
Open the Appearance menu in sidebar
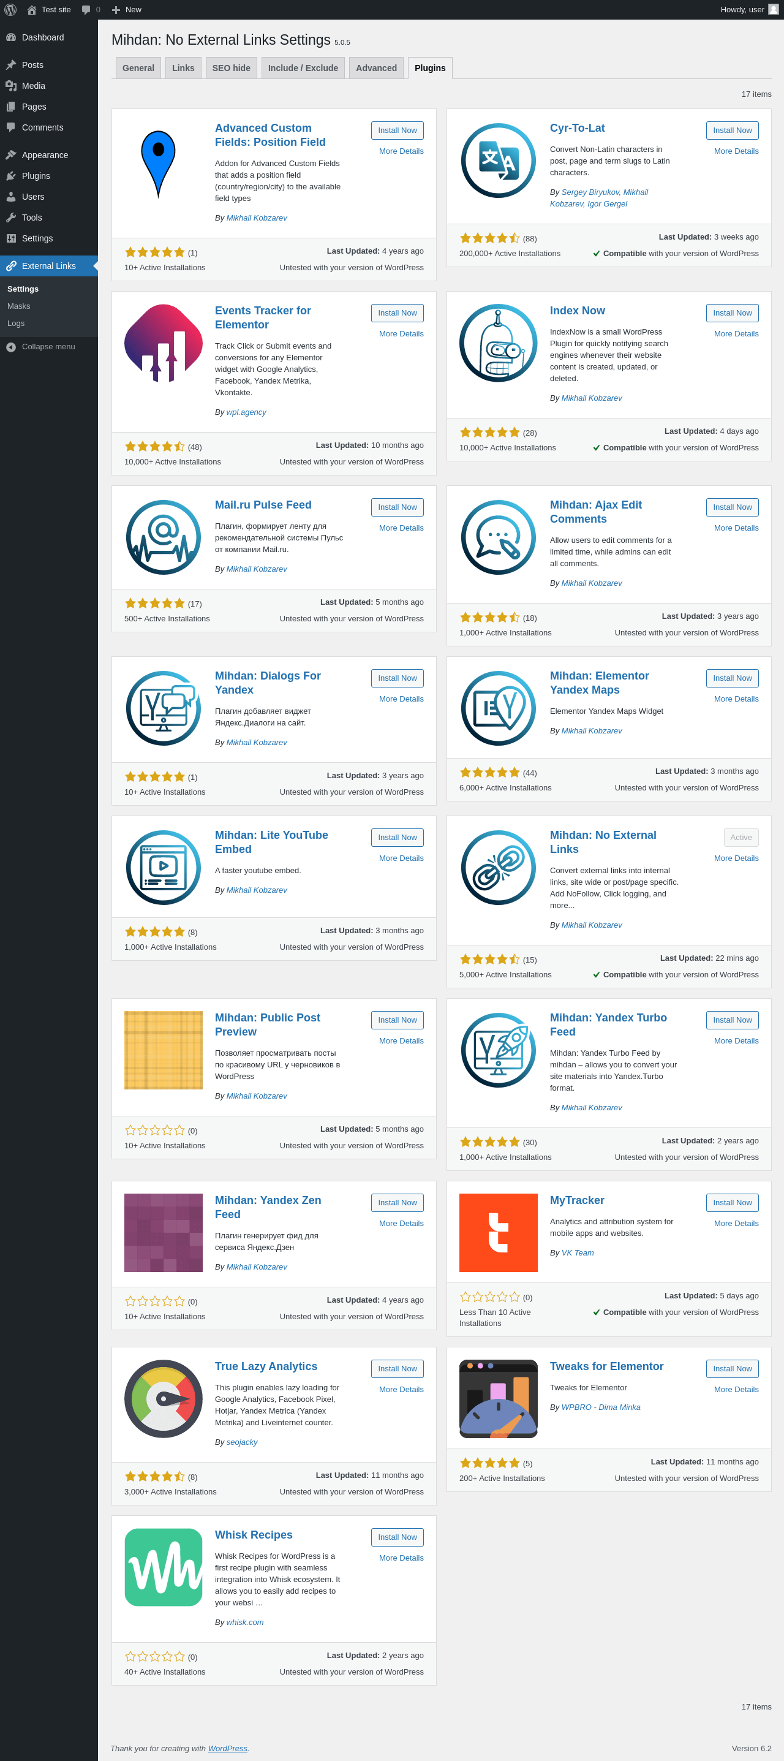(45, 155)
